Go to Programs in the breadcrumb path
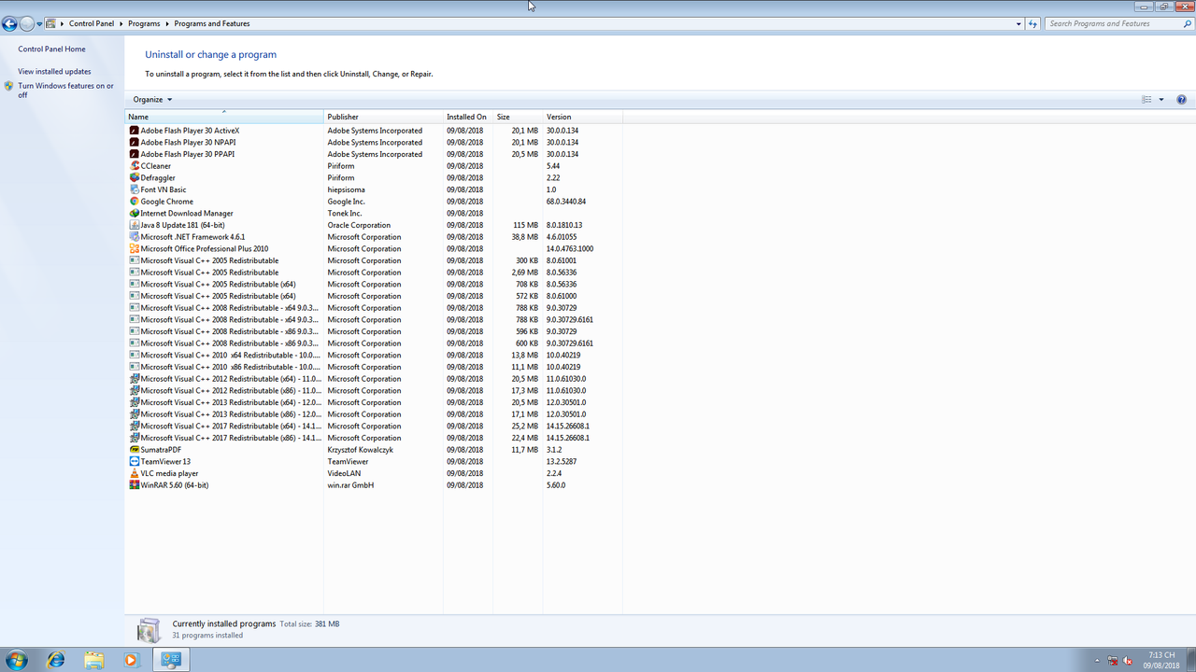This screenshot has height=672, width=1196. tap(145, 23)
